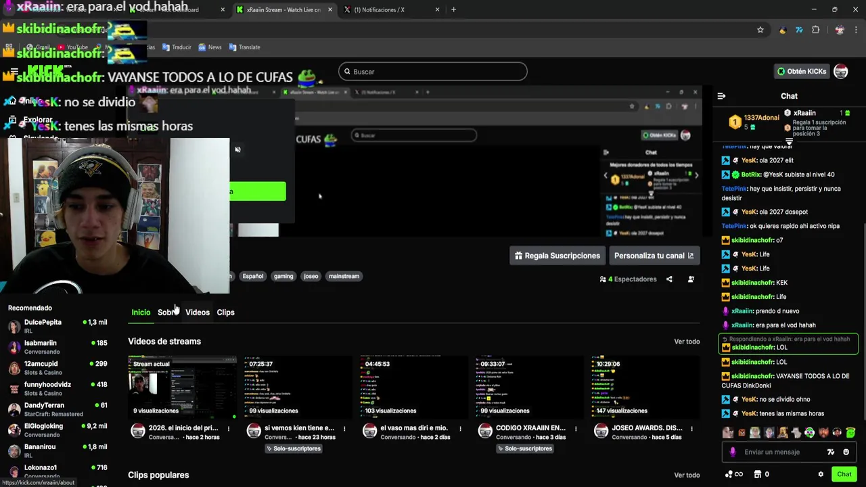Click the green Chat send button
Viewport: 866px width, 487px height.
[844, 474]
